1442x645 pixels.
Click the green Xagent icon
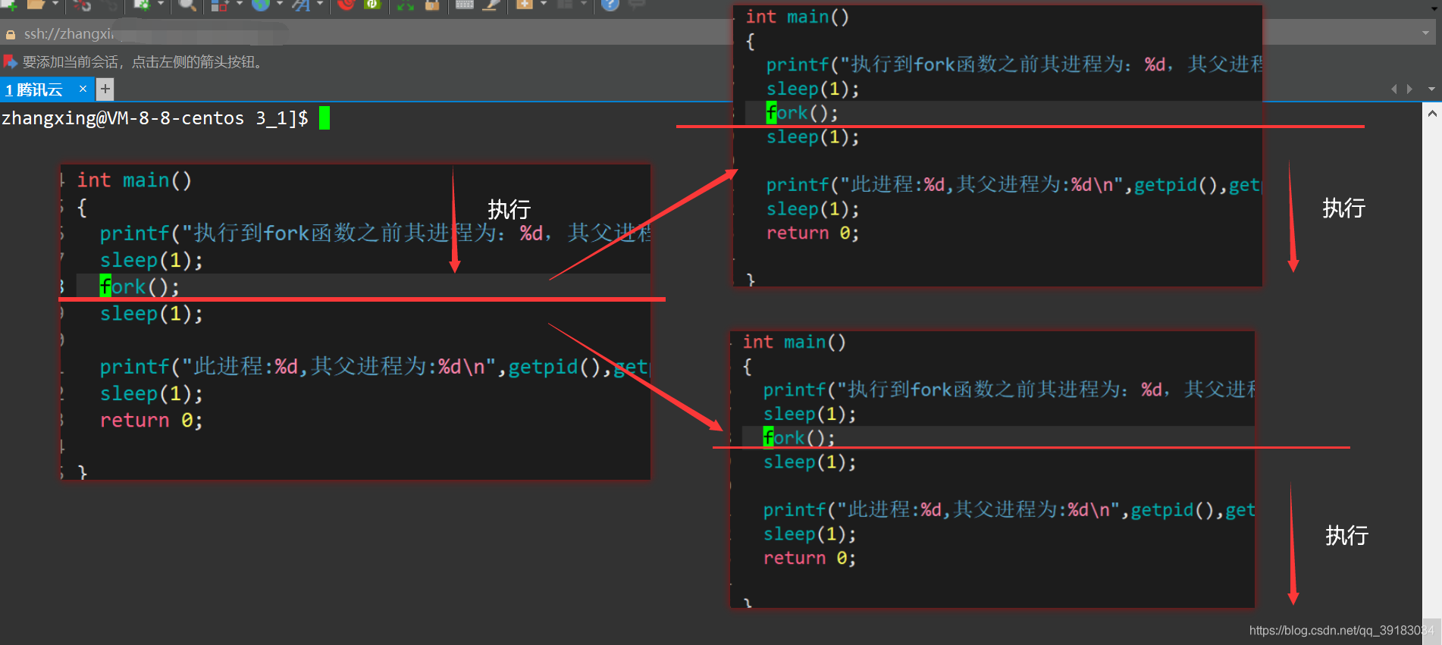(371, 5)
